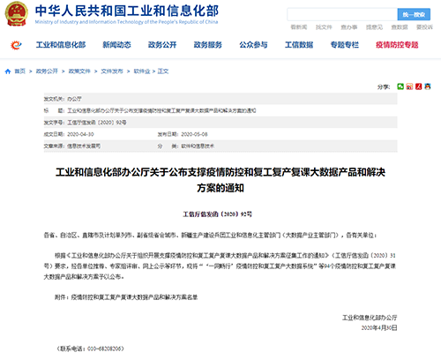This screenshot has width=441, height=360.
Task: Click 政务公开 in the breadcrumb
Action: (x=47, y=71)
